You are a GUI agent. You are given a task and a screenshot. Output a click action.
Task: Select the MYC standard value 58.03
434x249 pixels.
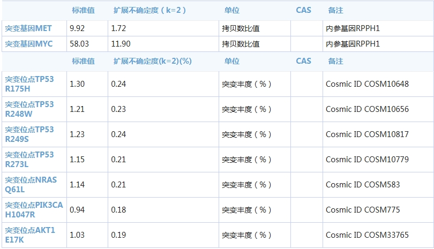click(x=79, y=44)
